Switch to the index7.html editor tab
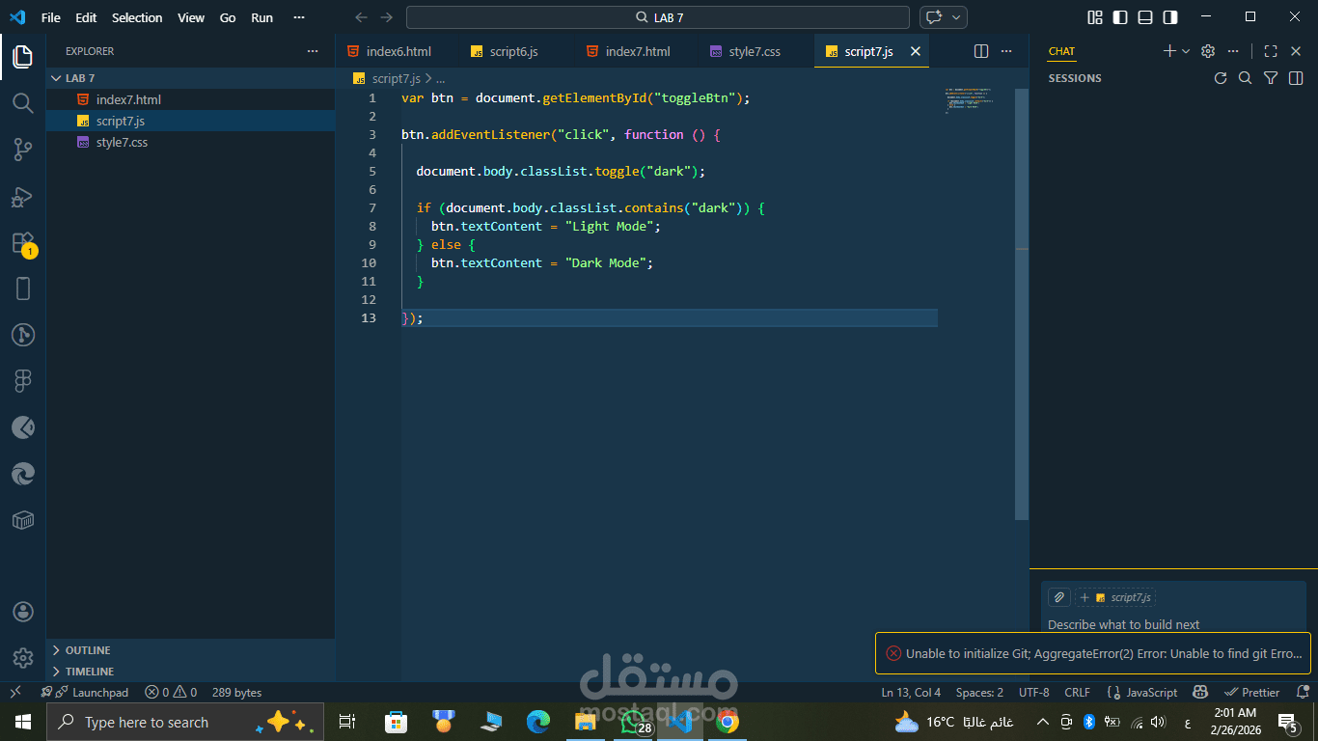The width and height of the screenshot is (1318, 741). coord(636,51)
